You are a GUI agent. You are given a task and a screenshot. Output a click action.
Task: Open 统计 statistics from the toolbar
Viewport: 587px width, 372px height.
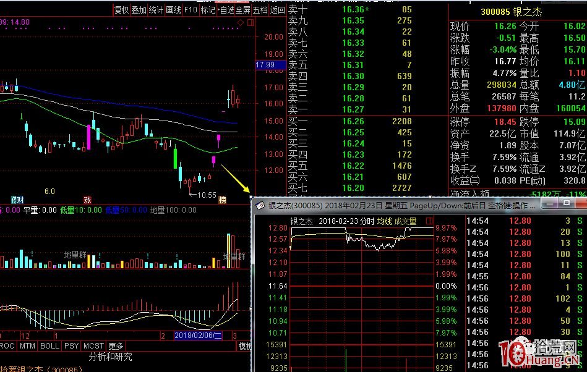pyautogui.click(x=156, y=10)
